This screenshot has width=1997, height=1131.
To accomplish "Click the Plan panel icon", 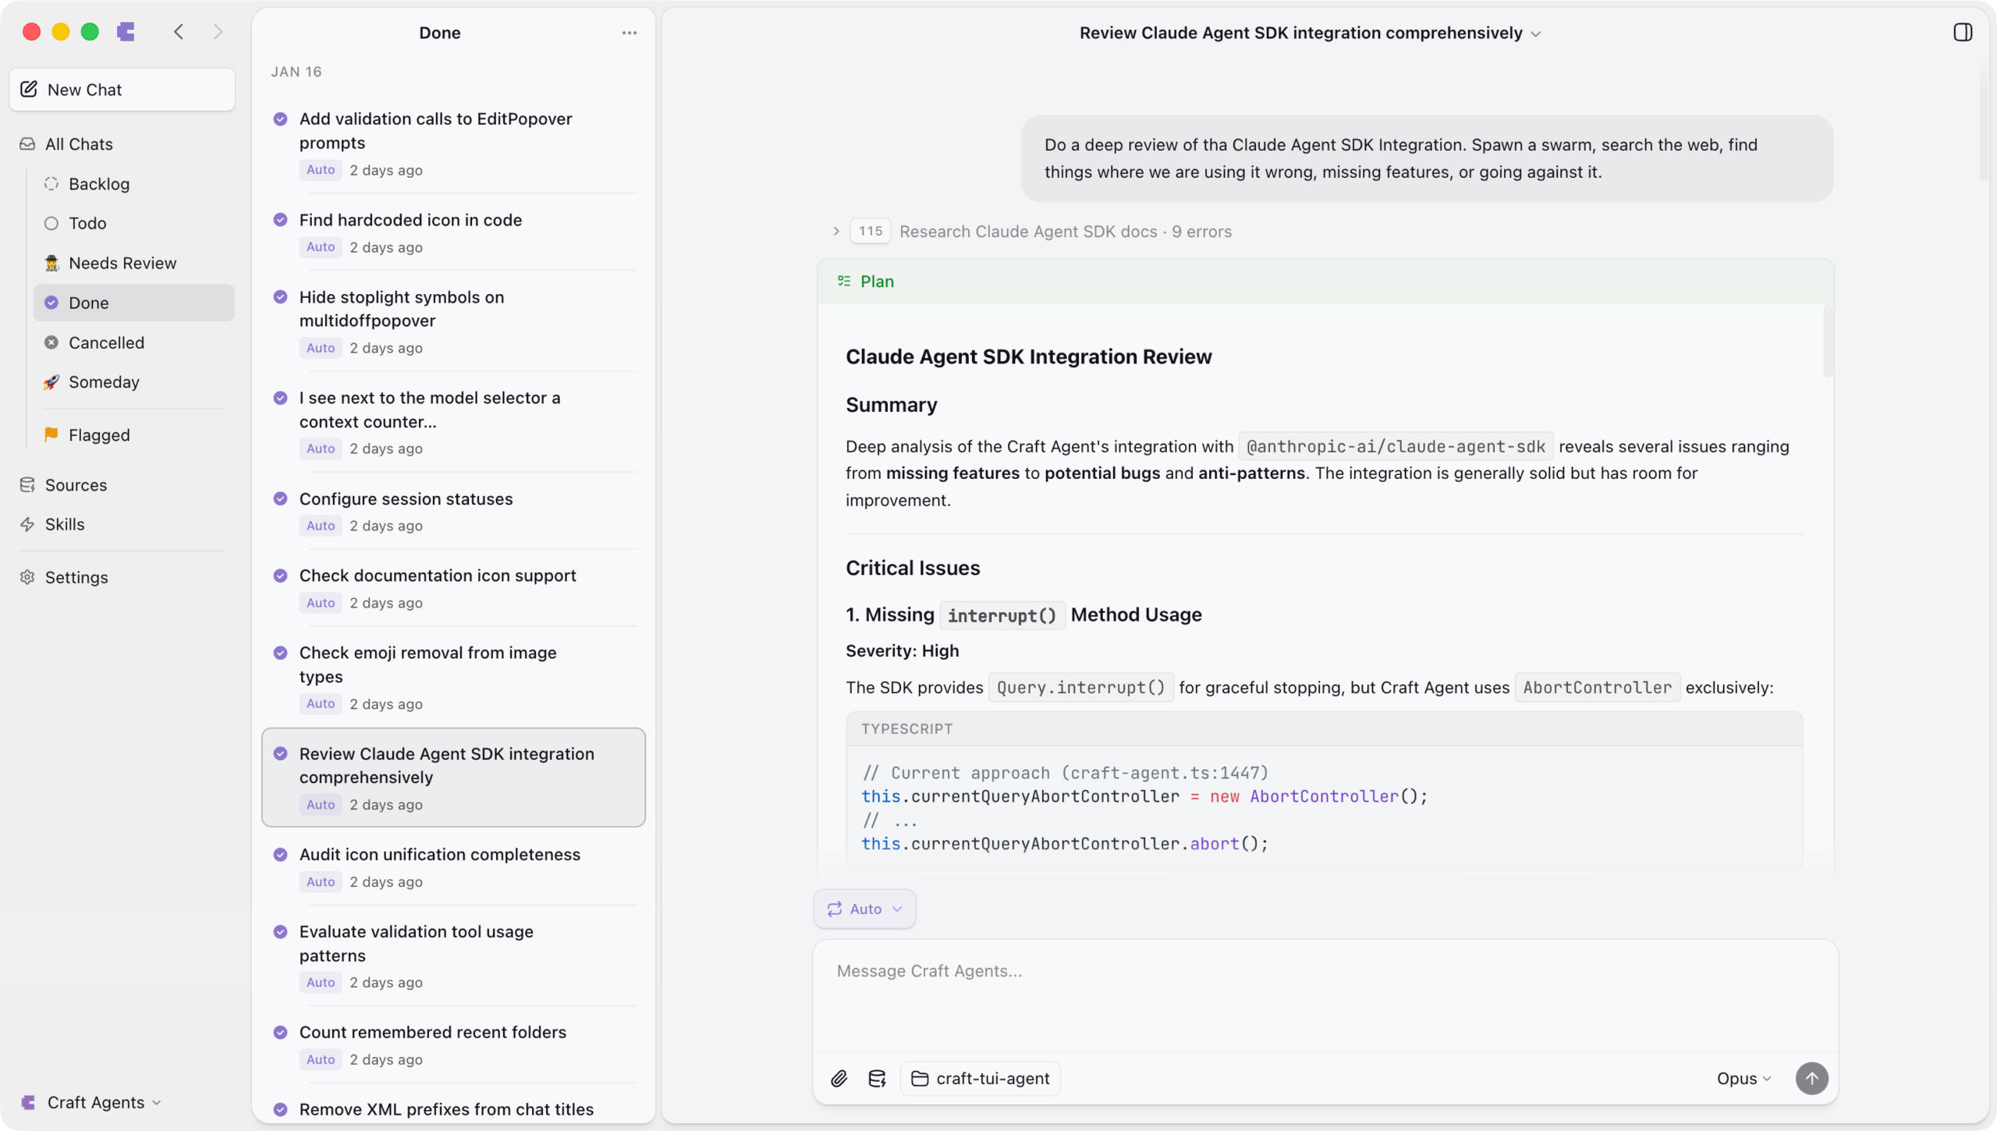I will [843, 281].
